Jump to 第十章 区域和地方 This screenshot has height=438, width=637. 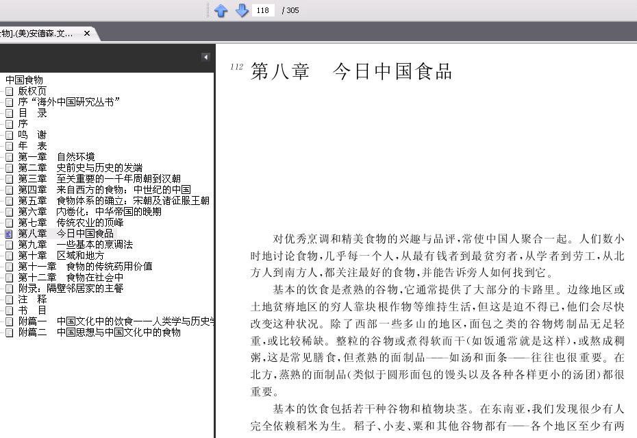pyautogui.click(x=61, y=256)
